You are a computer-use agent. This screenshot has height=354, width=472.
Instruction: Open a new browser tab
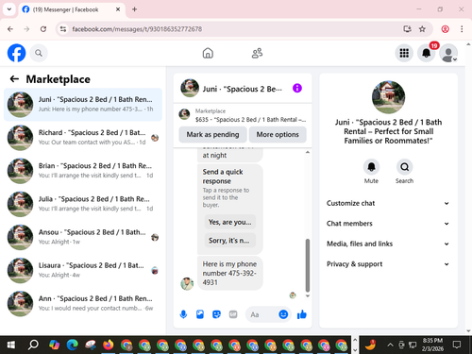click(x=134, y=9)
